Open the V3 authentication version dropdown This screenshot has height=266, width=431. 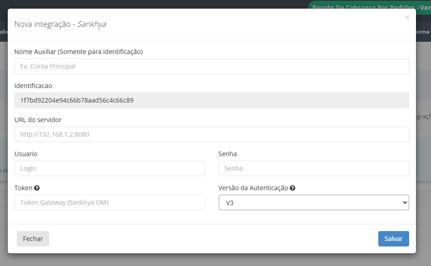[314, 202]
